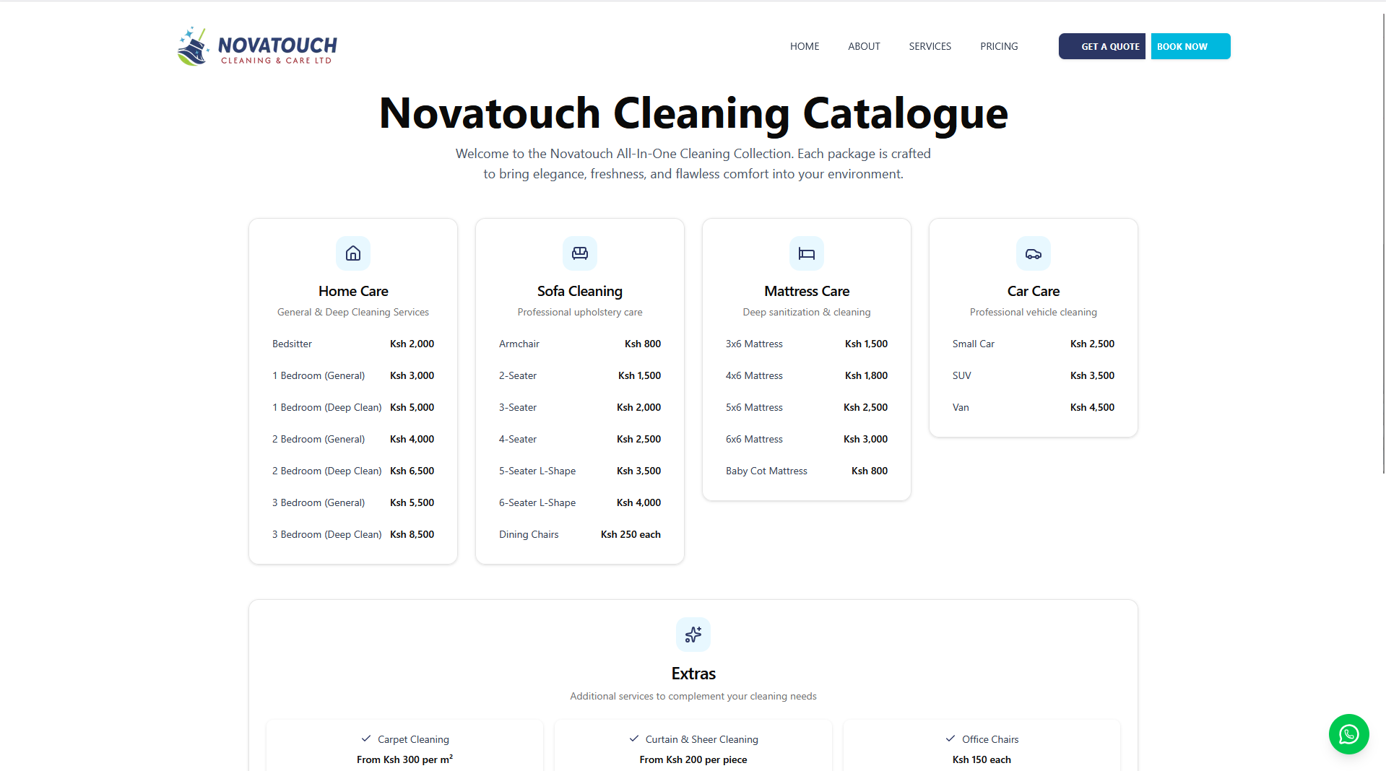This screenshot has width=1386, height=771.
Task: Click the '6x6 Mattress' row label
Action: click(754, 439)
